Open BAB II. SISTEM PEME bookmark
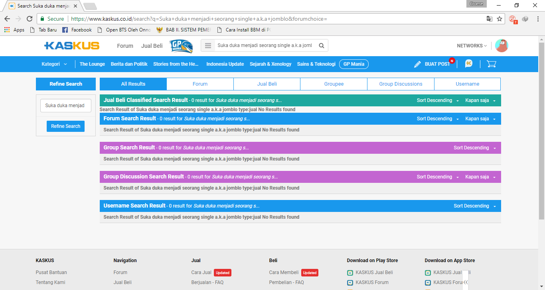Viewport: 545px width, 290px height. click(183, 30)
